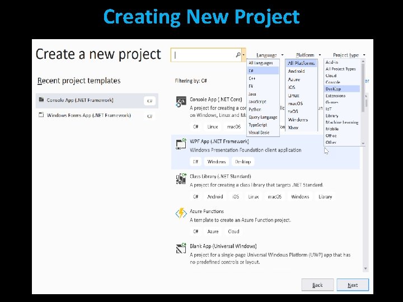Click the Cloud tag on Azure Functions
Image resolution: width=403 pixels, height=302 pixels.
pos(233,232)
